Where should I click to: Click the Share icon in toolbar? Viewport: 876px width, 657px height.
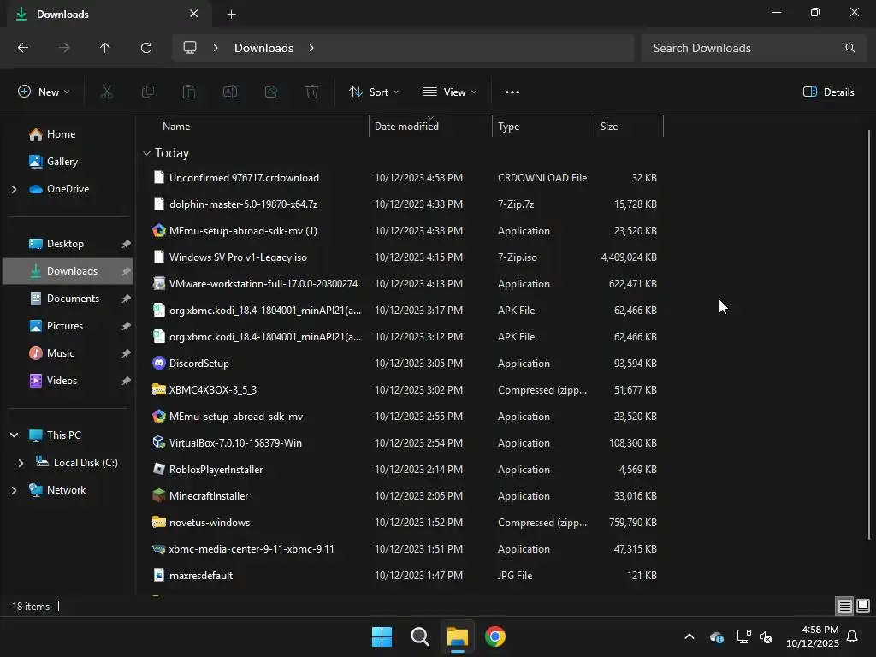click(271, 92)
